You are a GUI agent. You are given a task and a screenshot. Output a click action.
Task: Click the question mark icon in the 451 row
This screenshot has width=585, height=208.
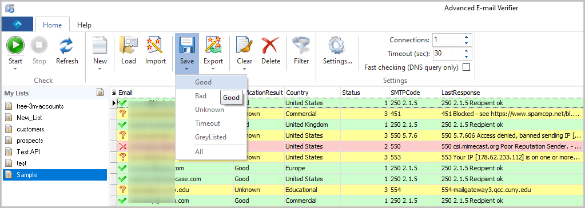pyautogui.click(x=122, y=114)
